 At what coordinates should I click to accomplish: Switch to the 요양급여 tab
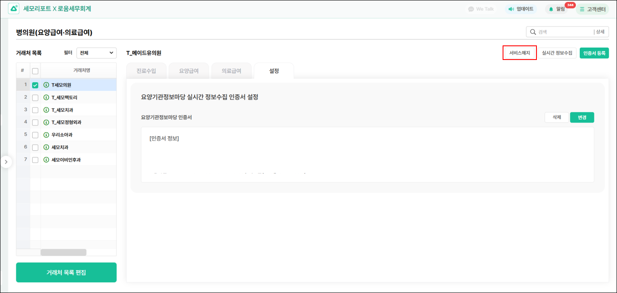tap(189, 71)
